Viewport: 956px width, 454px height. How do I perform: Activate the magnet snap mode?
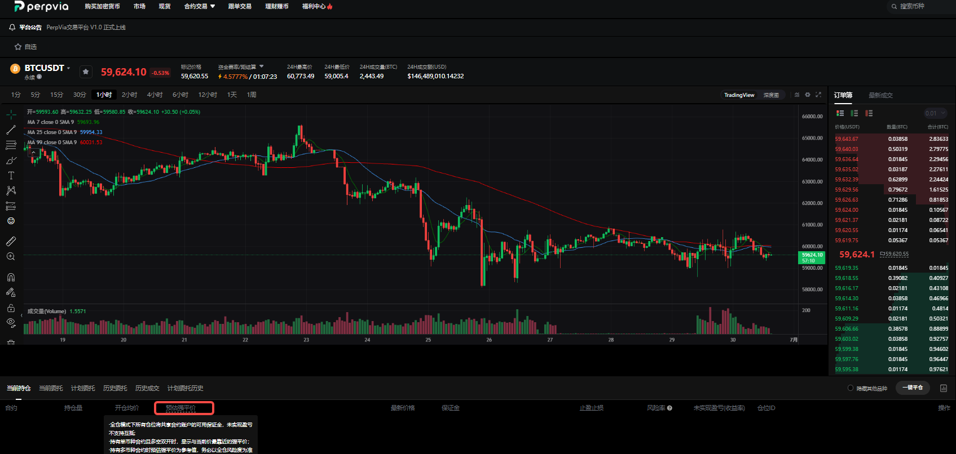pyautogui.click(x=11, y=277)
